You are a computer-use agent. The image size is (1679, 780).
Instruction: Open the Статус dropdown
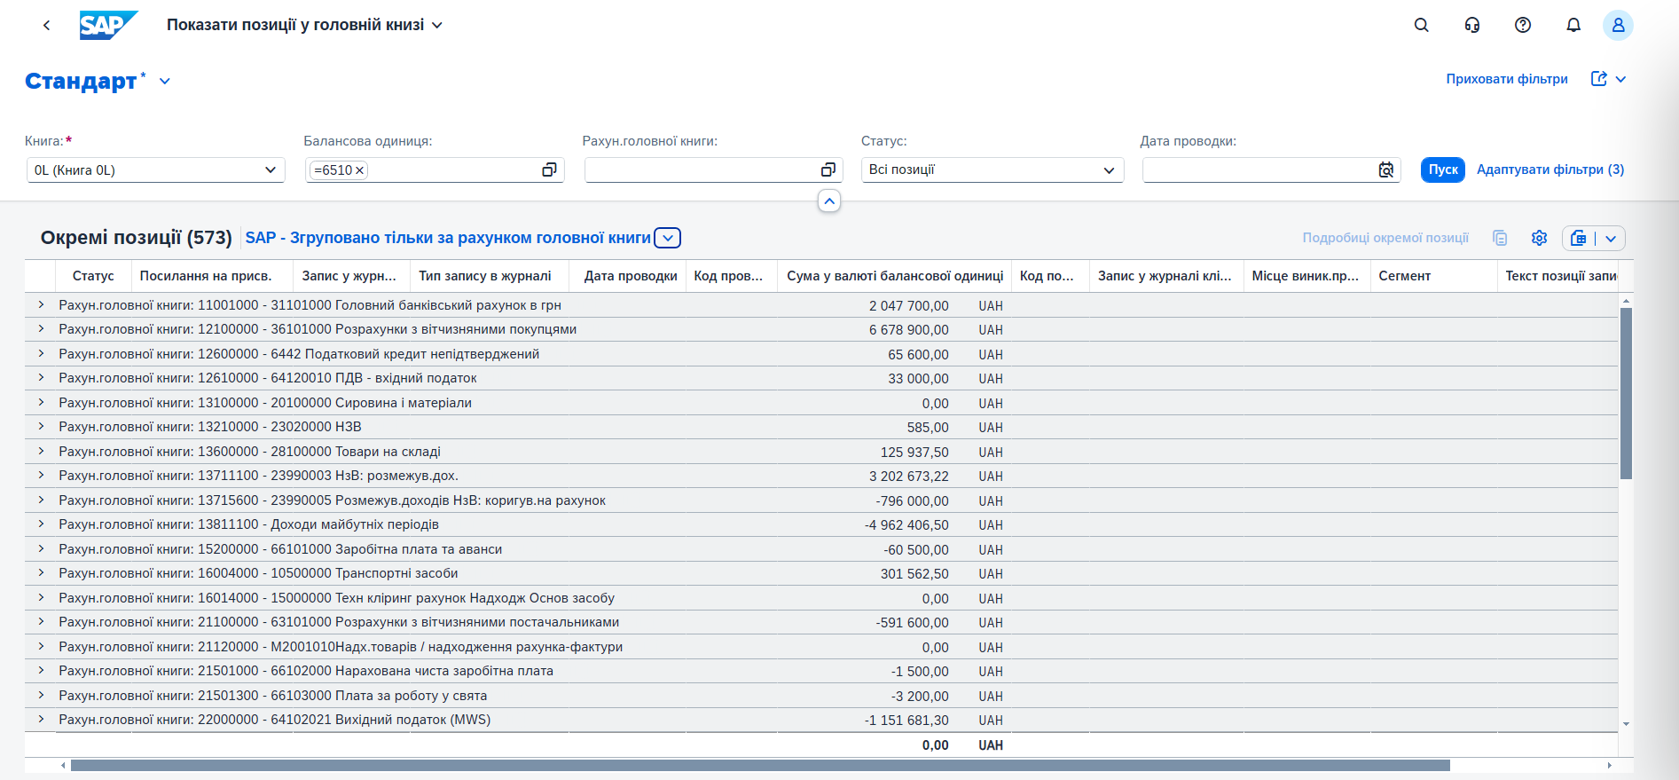(1109, 169)
